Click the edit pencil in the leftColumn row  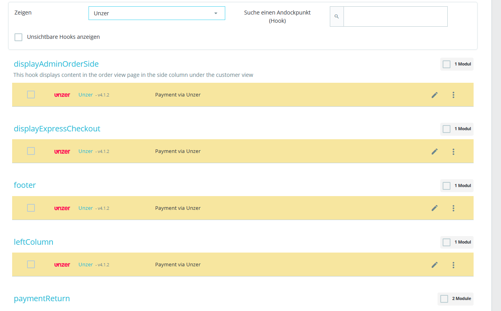click(x=434, y=265)
